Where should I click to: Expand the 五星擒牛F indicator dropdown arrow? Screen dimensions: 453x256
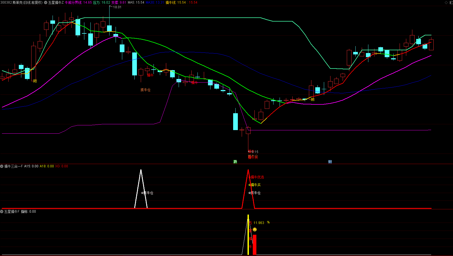click(x=2, y=212)
